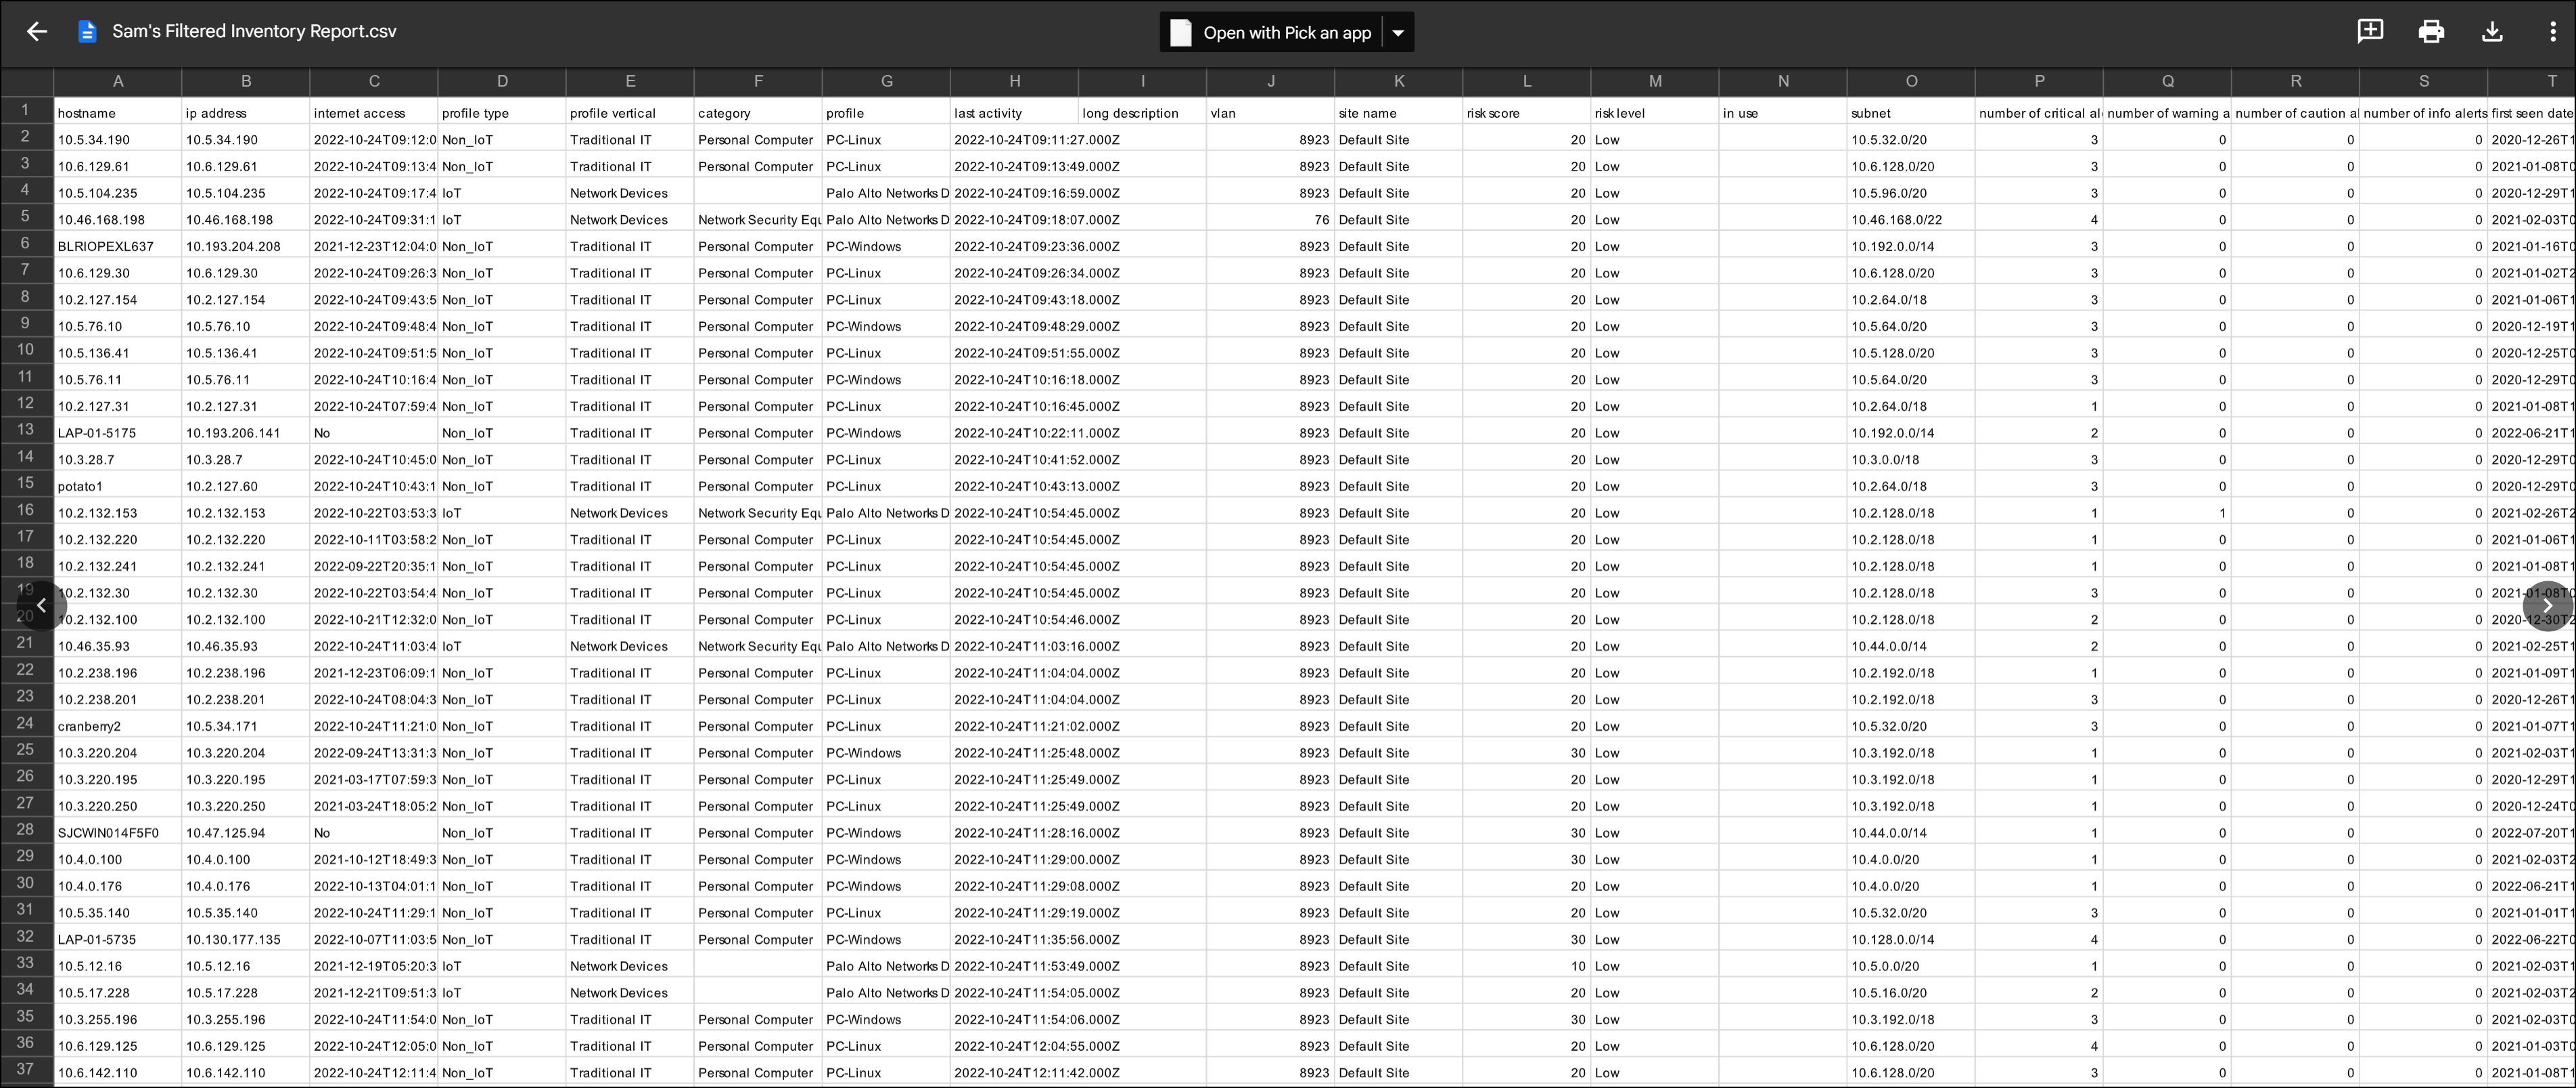Click the risk score header cell

[1526, 113]
